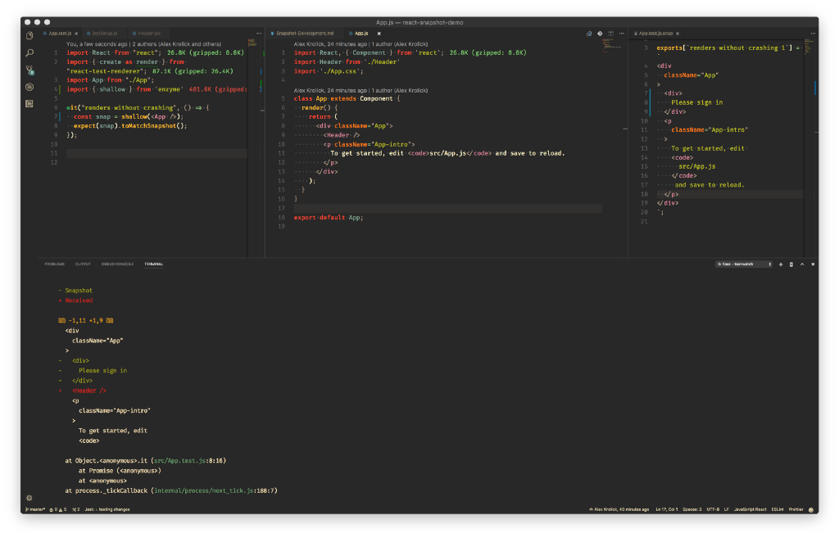839x538 pixels.
Task: Open the Extensions view in activity bar
Action: 29,104
